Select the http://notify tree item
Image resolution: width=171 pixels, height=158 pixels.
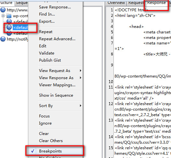pyautogui.click(x=18, y=39)
